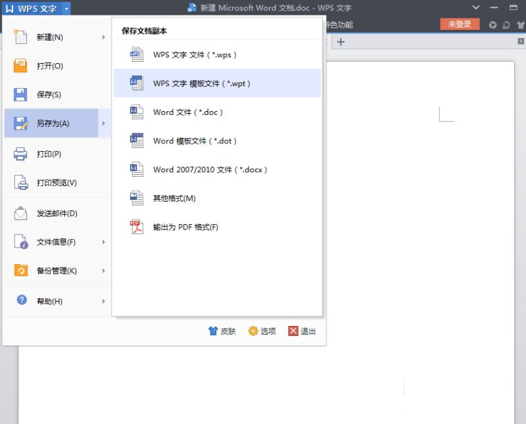526x424 pixels.
Task: Click the WPS 文字 模板文件 (*.wpt) icon
Action: (x=137, y=83)
